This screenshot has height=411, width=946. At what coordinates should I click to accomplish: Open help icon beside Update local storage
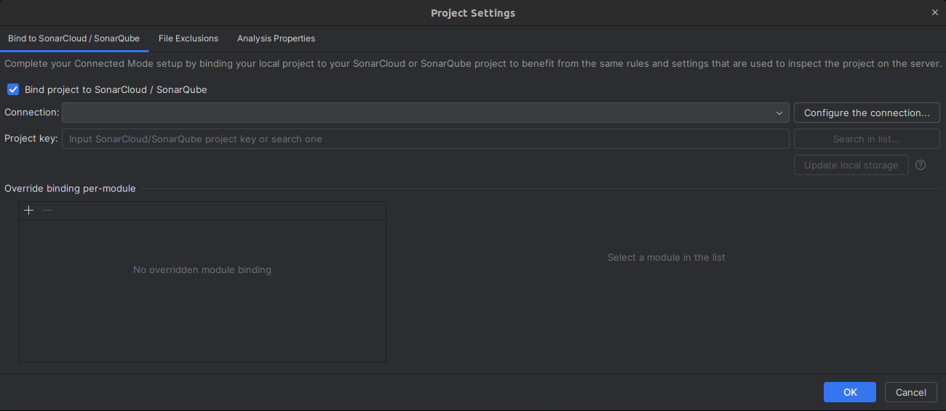921,165
